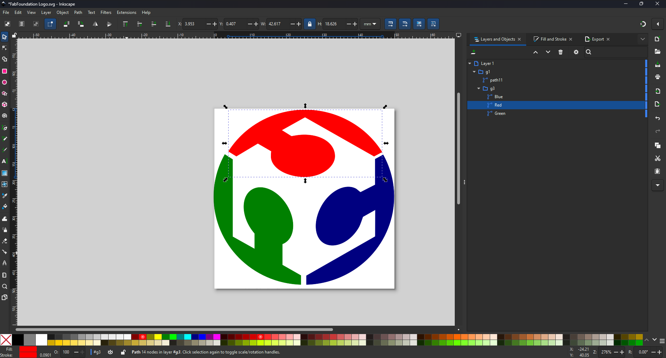
Task: Choose the Connector tool
Action: 5,252
